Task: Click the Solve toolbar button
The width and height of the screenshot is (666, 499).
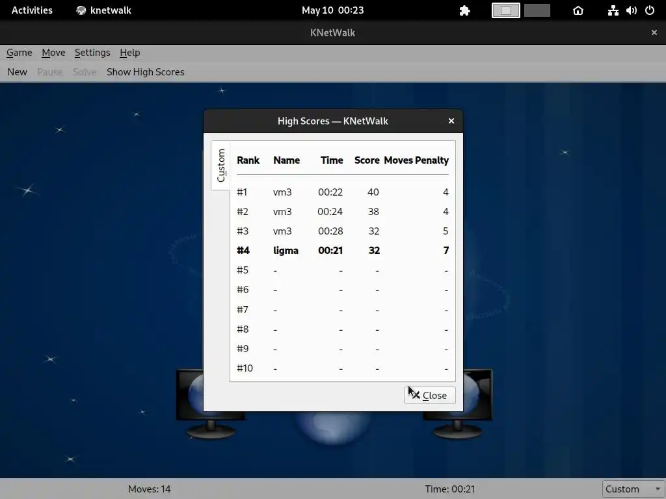Action: pyautogui.click(x=85, y=72)
